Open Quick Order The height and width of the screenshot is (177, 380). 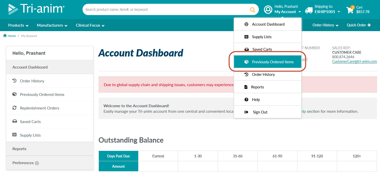[x=359, y=25]
